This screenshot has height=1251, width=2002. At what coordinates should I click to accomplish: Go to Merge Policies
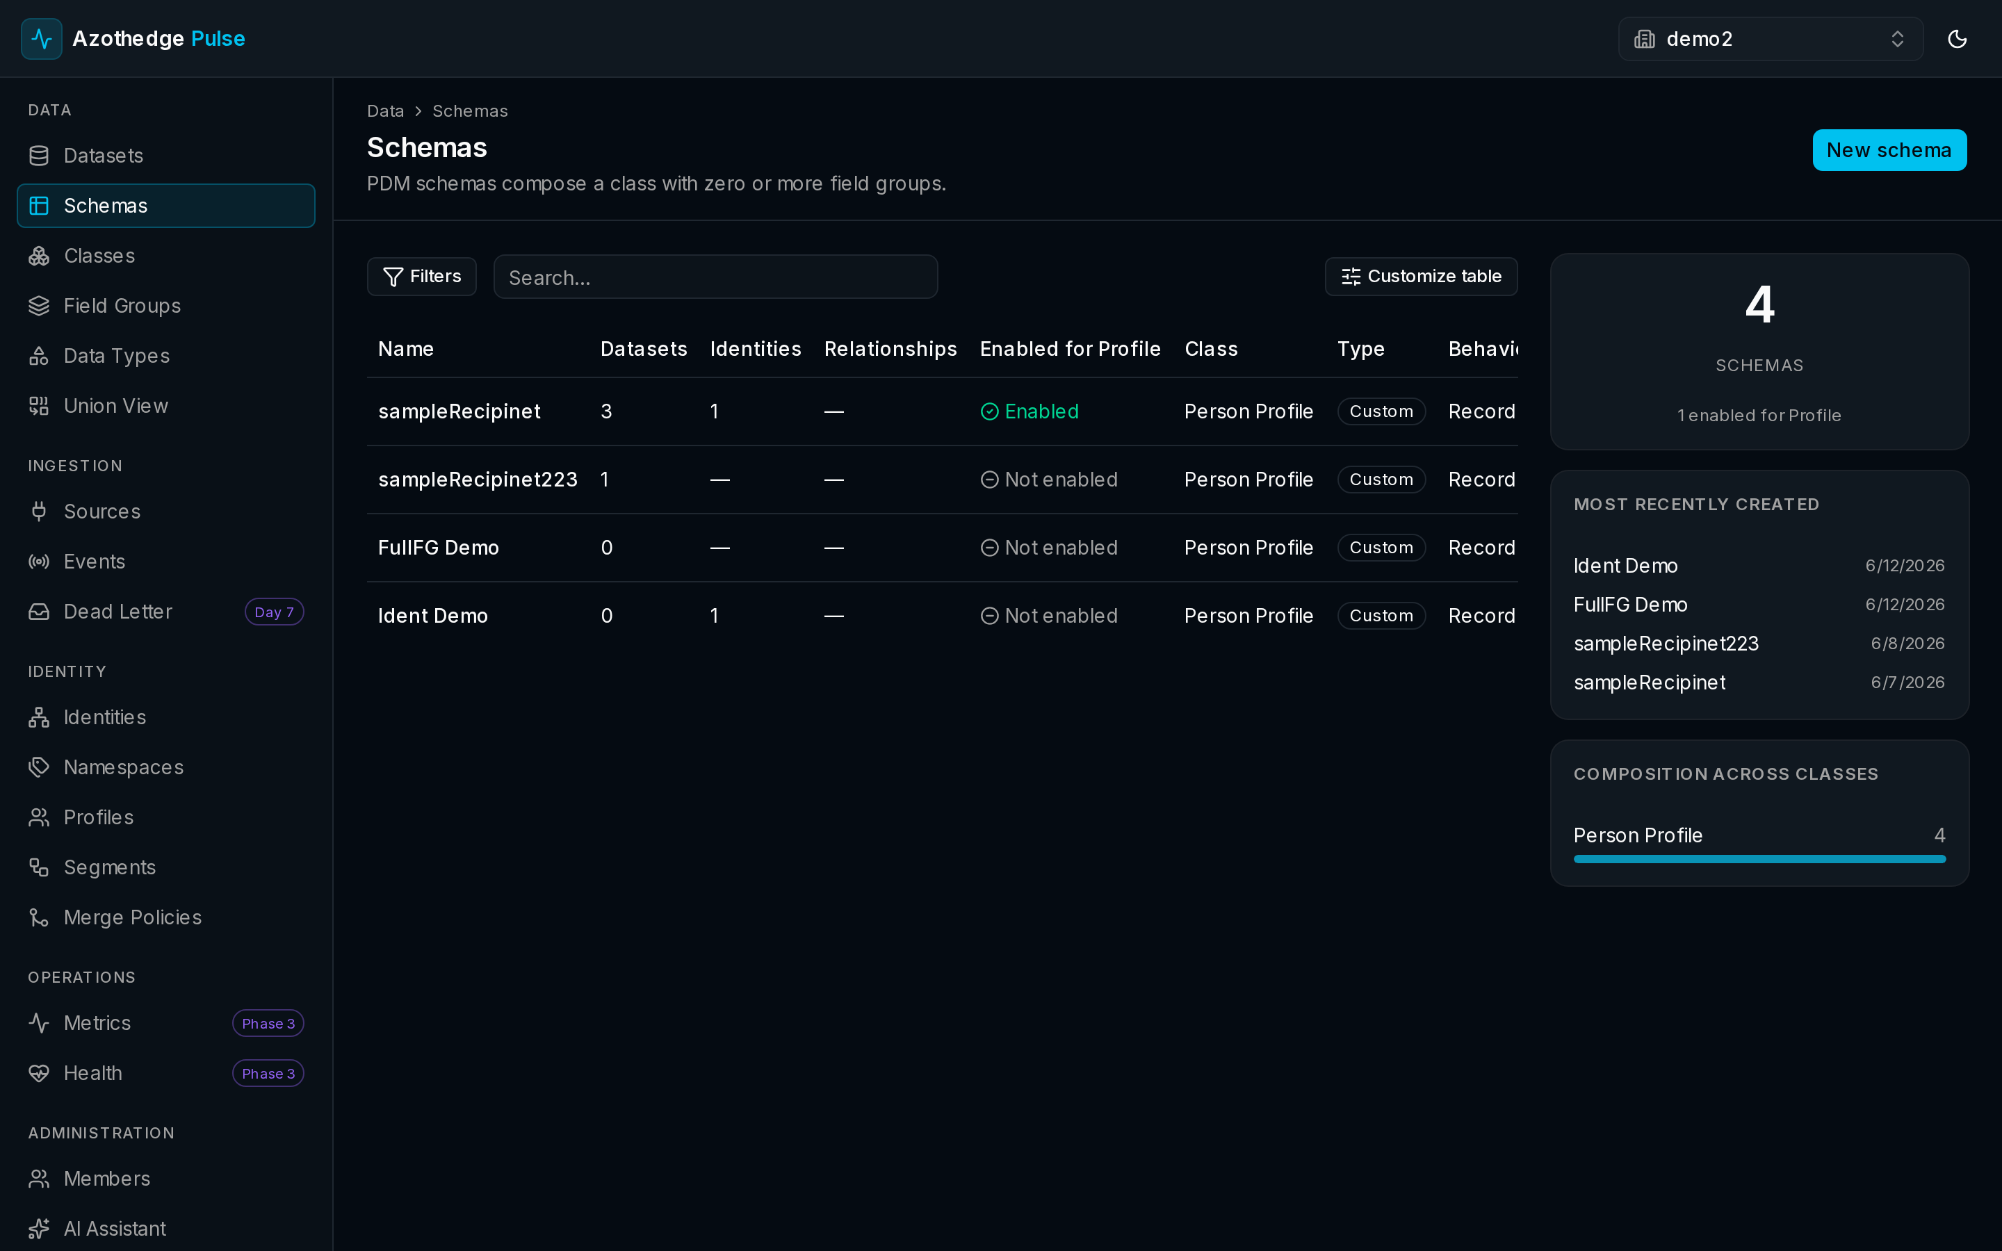click(166, 917)
